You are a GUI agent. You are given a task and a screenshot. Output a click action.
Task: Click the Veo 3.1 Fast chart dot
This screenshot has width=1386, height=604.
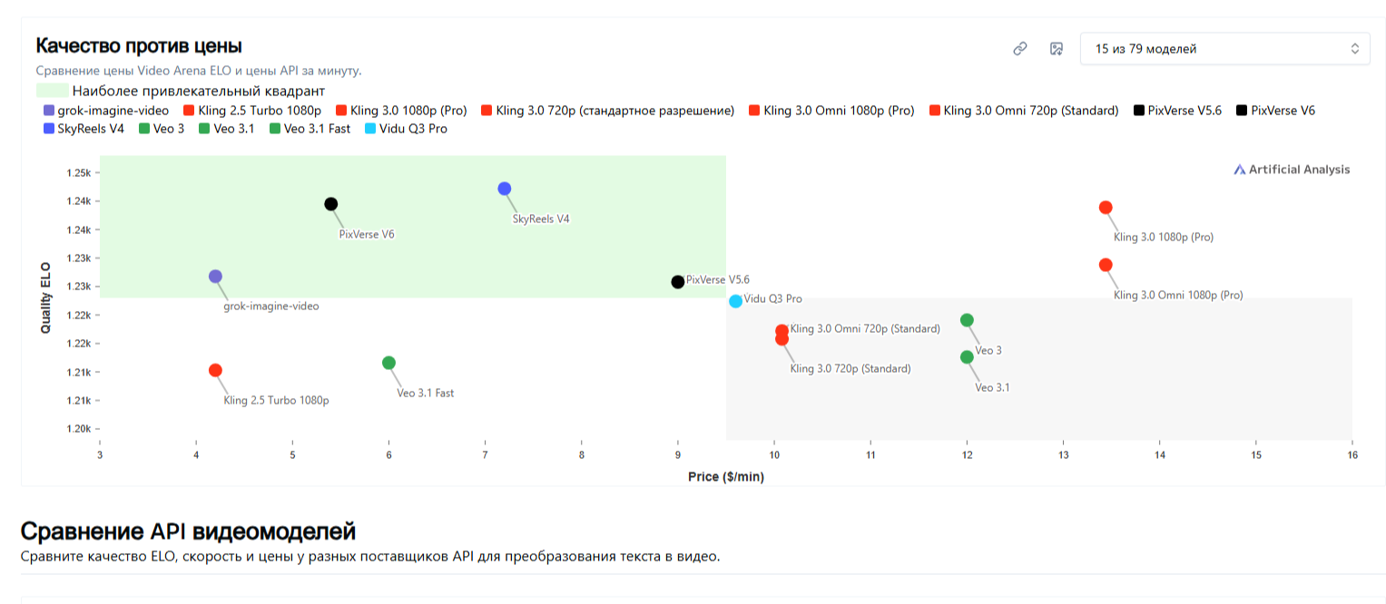(389, 363)
